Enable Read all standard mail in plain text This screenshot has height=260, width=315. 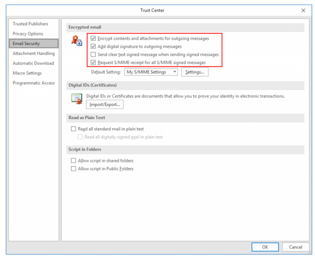pos(74,129)
